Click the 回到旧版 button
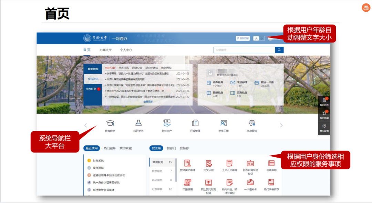 pyautogui.click(x=243, y=38)
